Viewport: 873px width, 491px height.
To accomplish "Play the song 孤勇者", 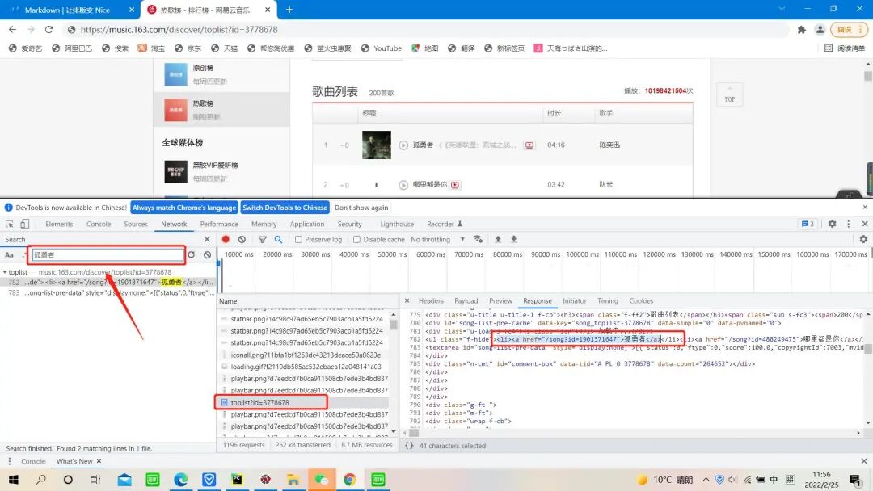I will click(x=403, y=145).
